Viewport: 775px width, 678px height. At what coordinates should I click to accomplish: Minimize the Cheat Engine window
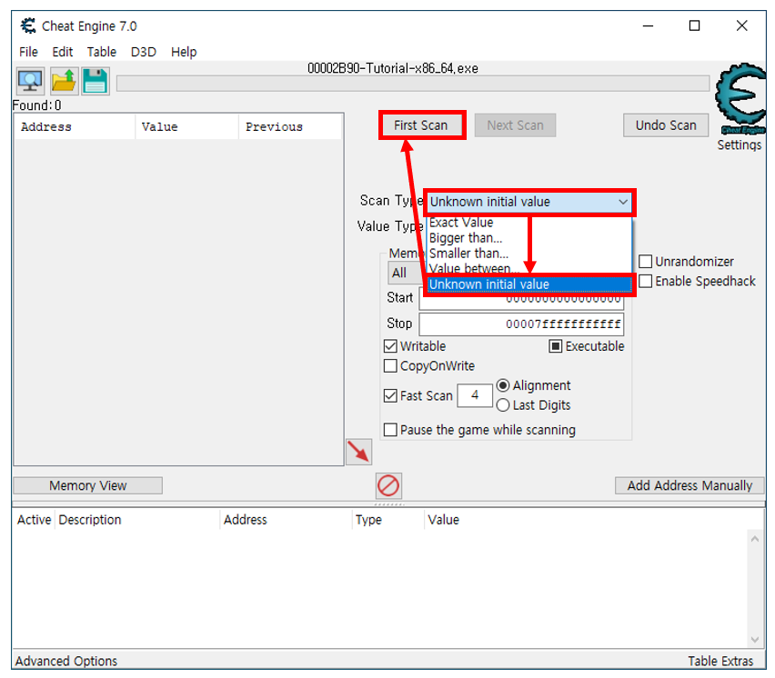pyautogui.click(x=648, y=25)
